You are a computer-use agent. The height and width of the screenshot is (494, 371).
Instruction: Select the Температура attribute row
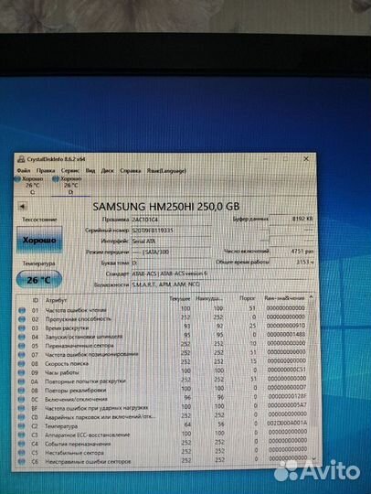pos(162,425)
